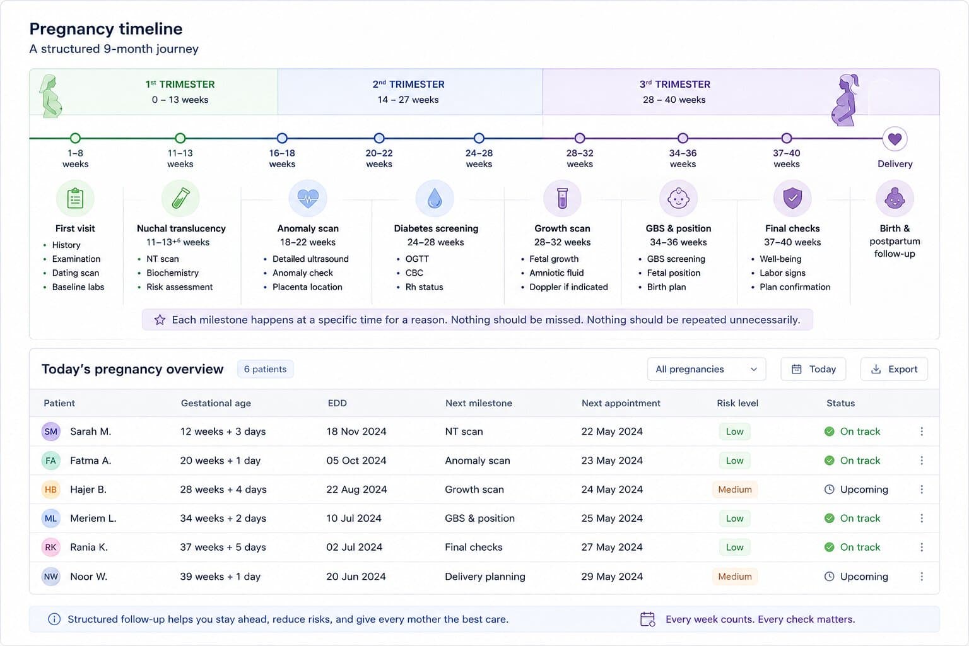The height and width of the screenshot is (646, 969).
Task: Open row options menu for Sarah M.
Action: click(922, 432)
